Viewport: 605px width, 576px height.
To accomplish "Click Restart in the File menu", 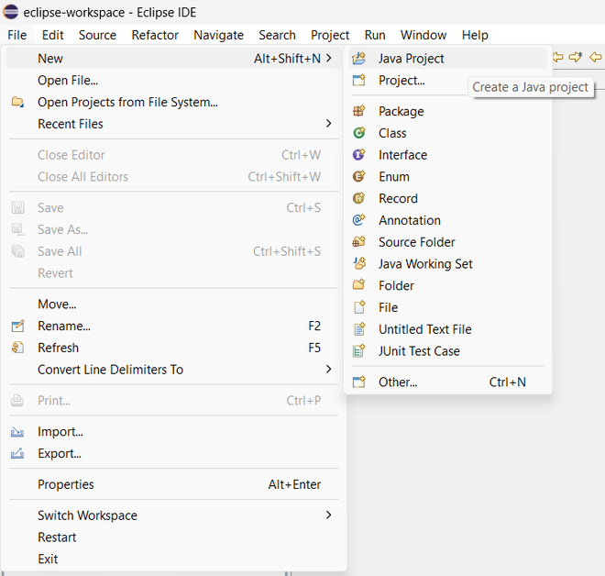I will [57, 537].
